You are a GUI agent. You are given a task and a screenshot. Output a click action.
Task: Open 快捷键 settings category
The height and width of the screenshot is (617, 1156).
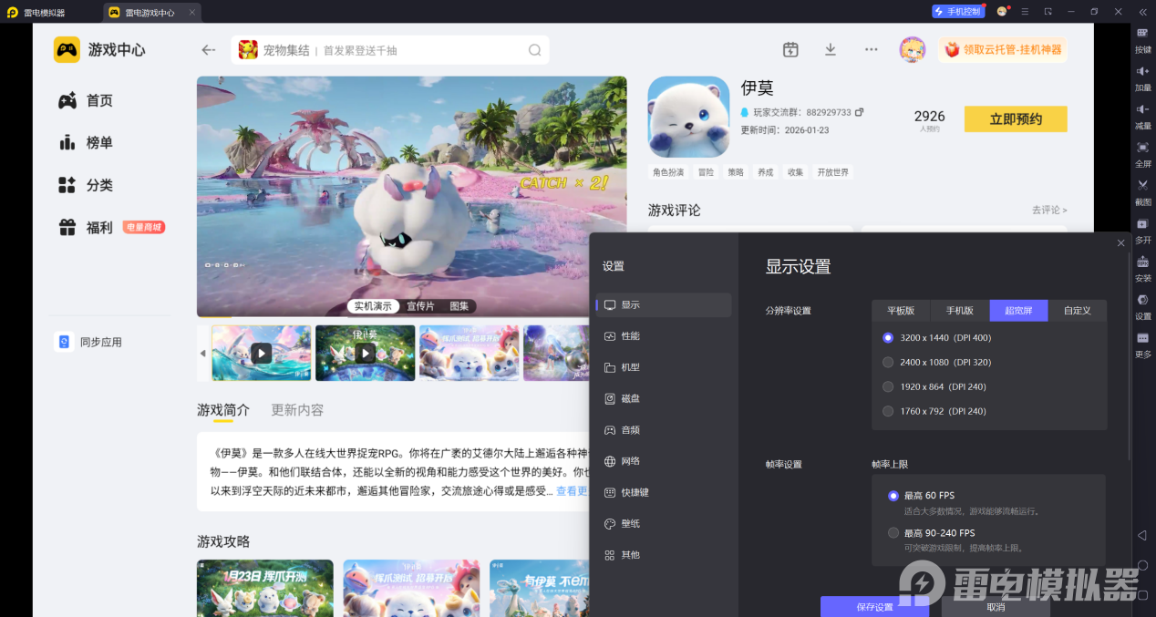coord(664,492)
